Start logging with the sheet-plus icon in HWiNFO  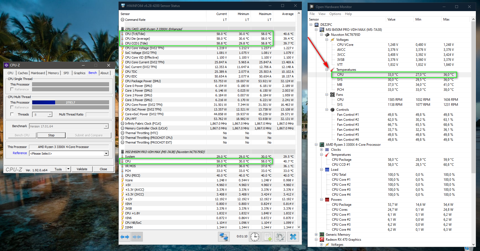267,237
